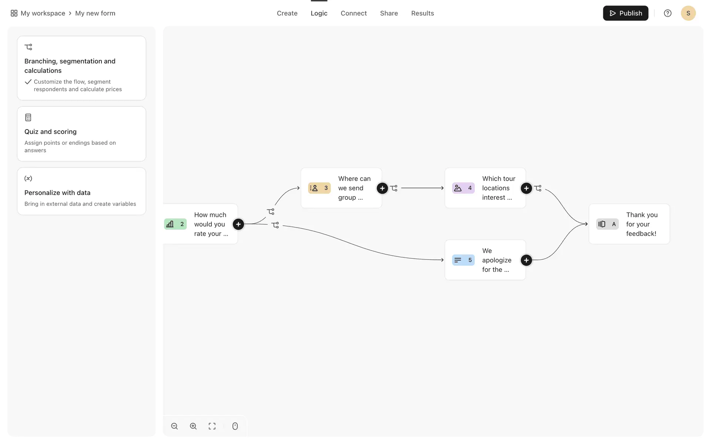This screenshot has height=444, width=711.
Task: Click branching icon next to question 4
Action: pos(538,188)
